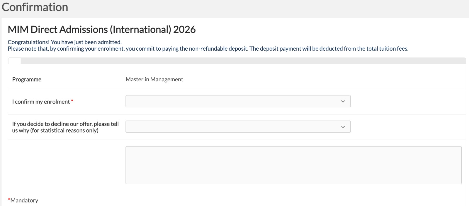Click the 'Confirmation' page heading
The image size is (469, 206).
(x=35, y=7)
